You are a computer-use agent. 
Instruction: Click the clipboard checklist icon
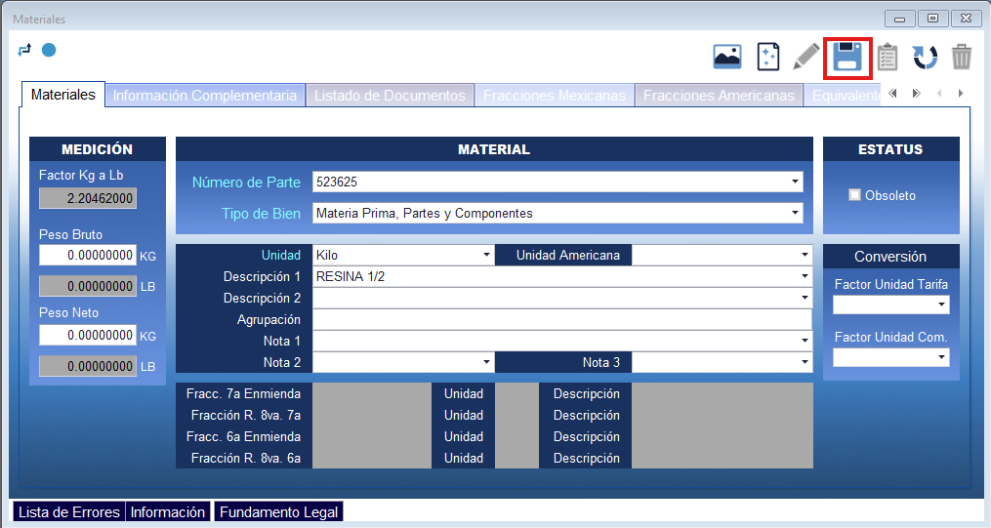click(x=887, y=58)
